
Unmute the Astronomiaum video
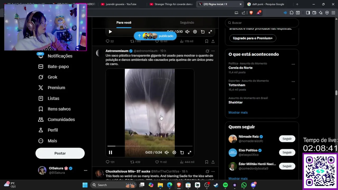pyautogui.click(x=167, y=152)
